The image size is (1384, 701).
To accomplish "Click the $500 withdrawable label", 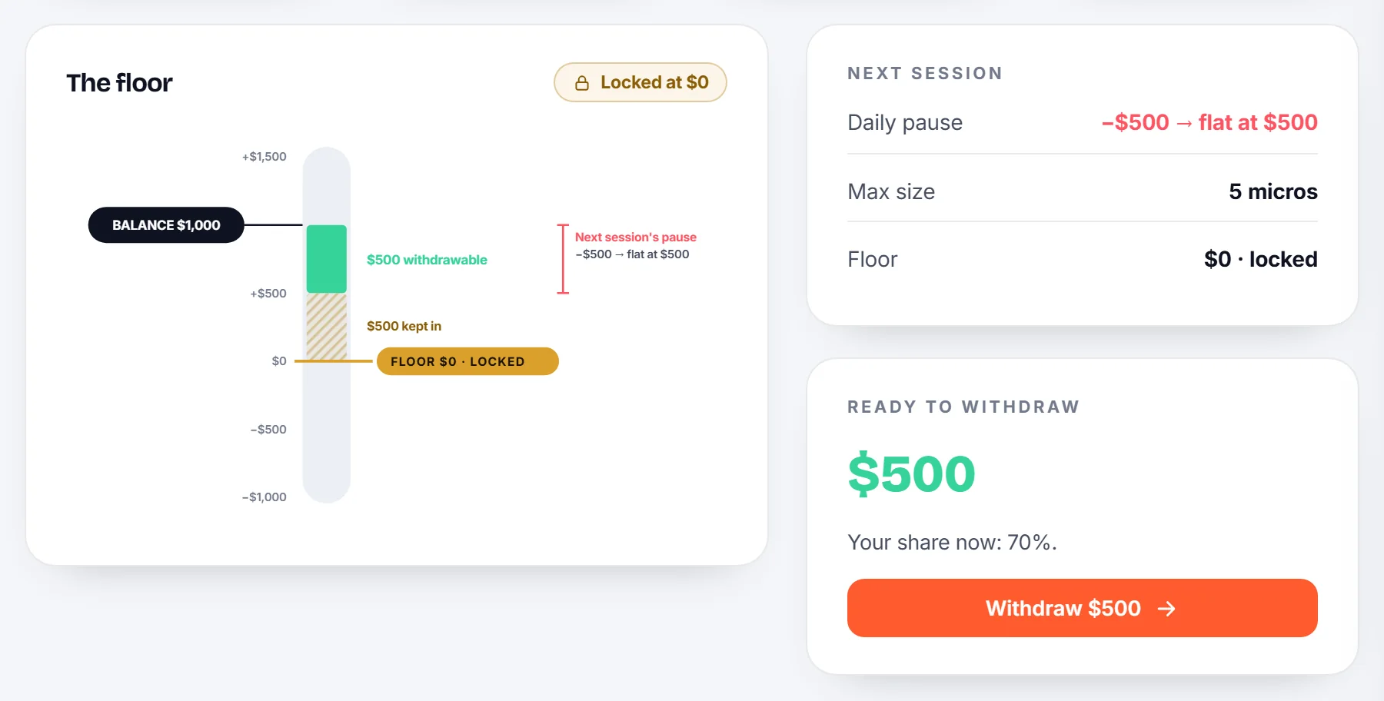I will 427,260.
